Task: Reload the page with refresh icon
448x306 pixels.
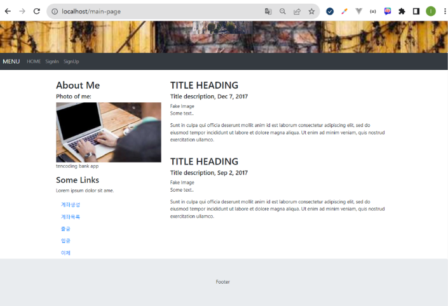Action: [x=37, y=11]
